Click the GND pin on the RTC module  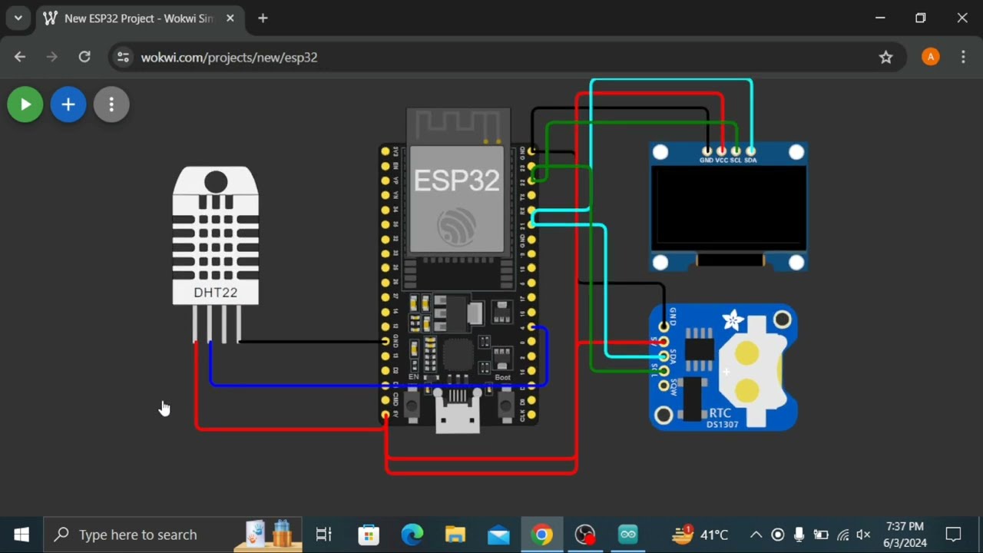click(x=664, y=327)
